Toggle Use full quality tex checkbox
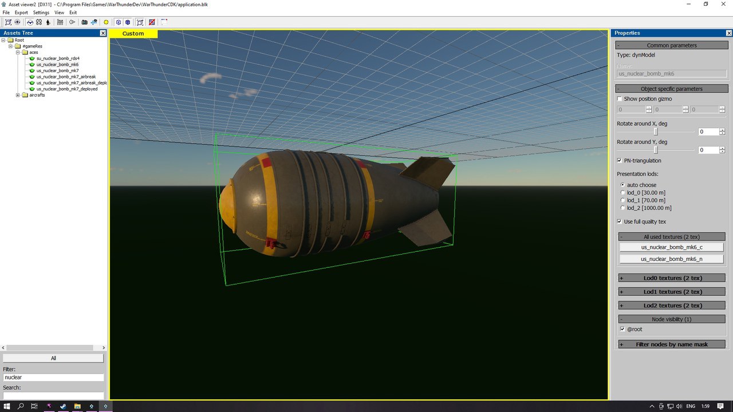This screenshot has width=733, height=412. pos(620,221)
